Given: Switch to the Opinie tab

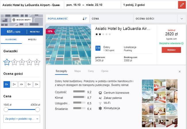Looking at the screenshot, I should point(104,71).
